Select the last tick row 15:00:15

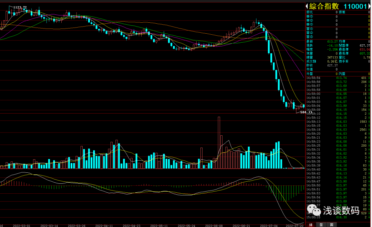pyautogui.click(x=338, y=217)
